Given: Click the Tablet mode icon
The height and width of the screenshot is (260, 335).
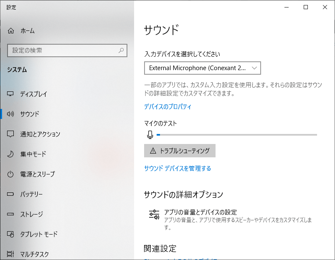Looking at the screenshot, I should tap(11, 234).
